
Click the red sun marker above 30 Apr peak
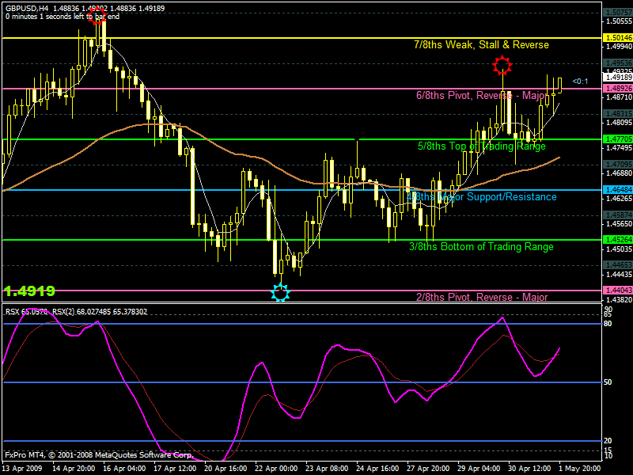[502, 65]
